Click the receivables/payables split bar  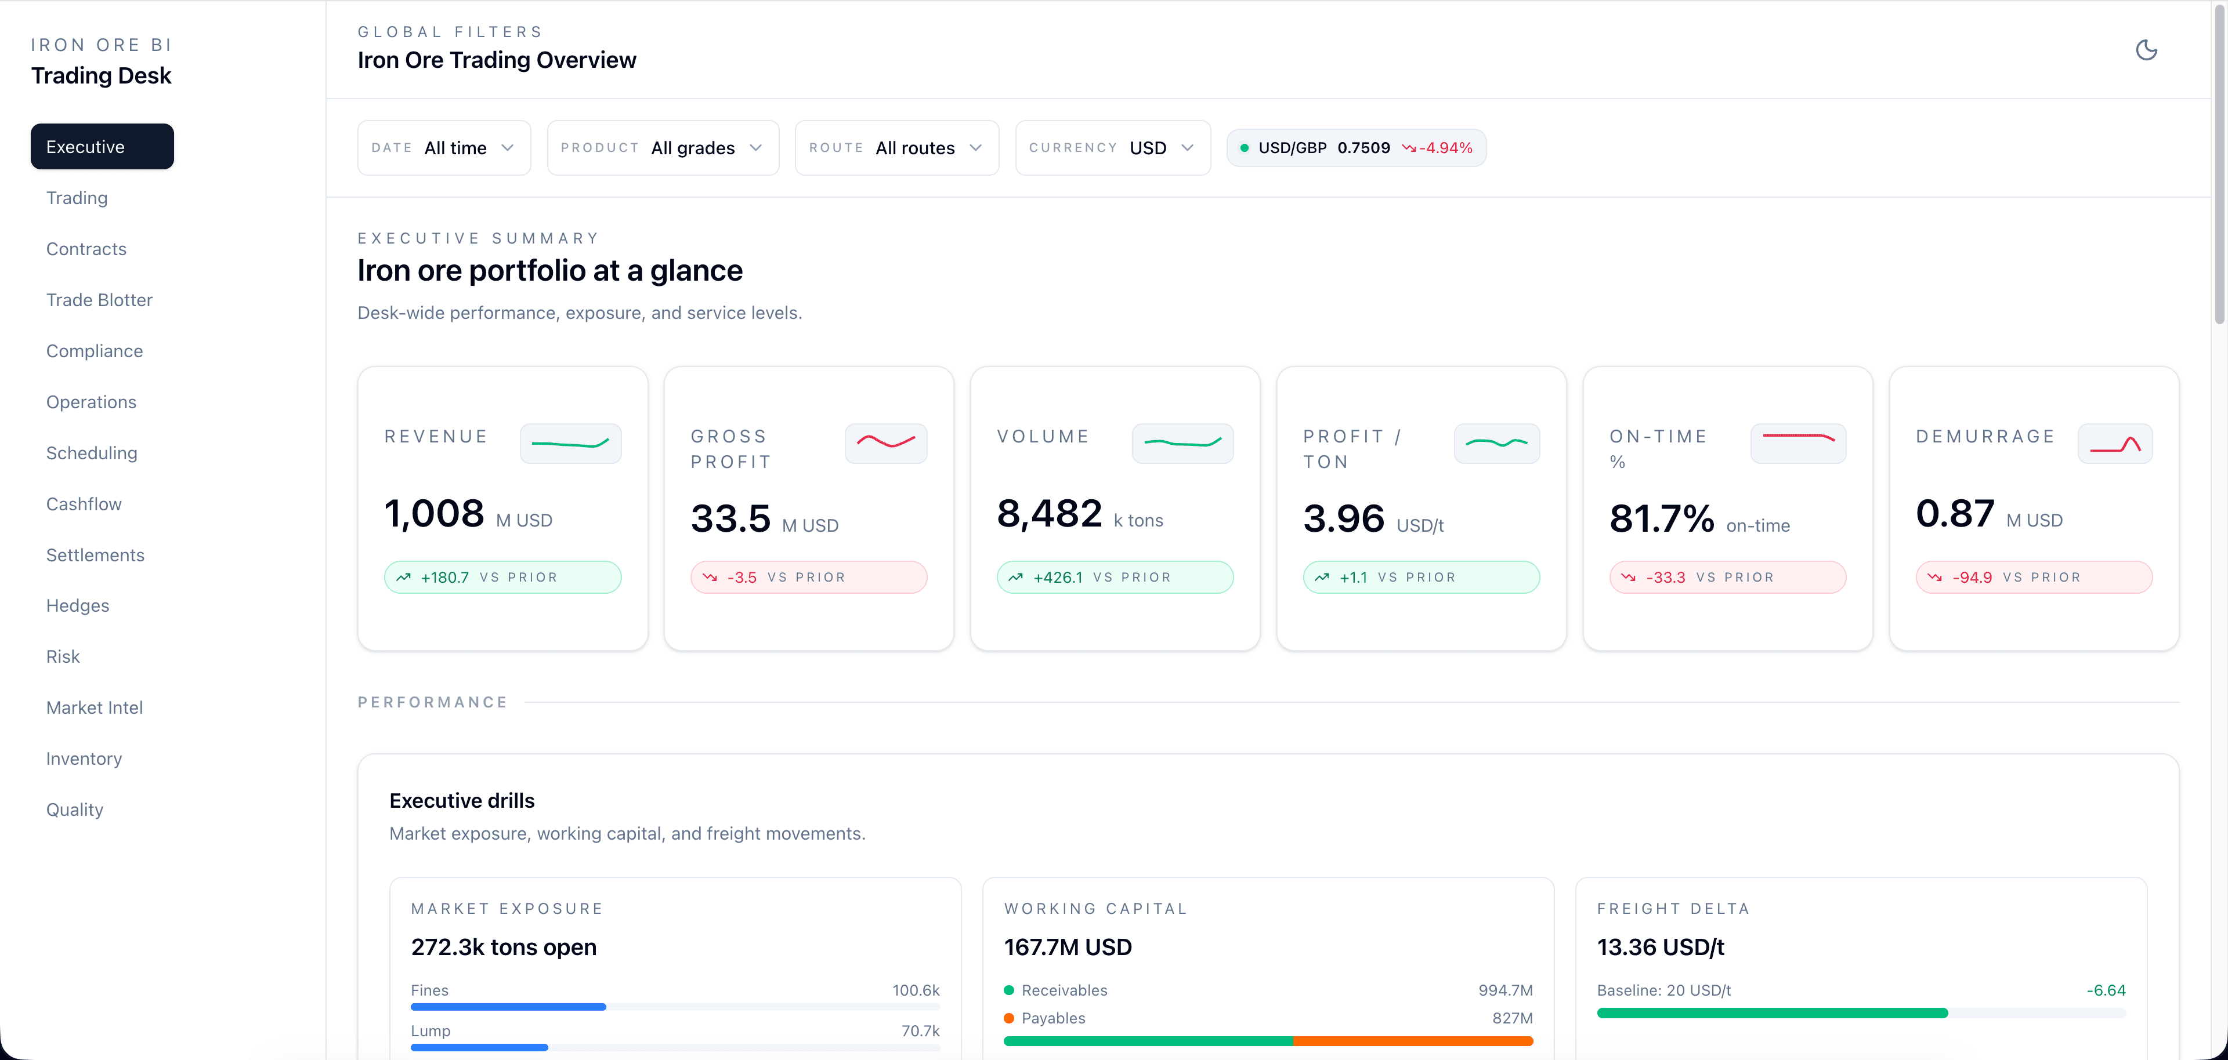click(1268, 1041)
